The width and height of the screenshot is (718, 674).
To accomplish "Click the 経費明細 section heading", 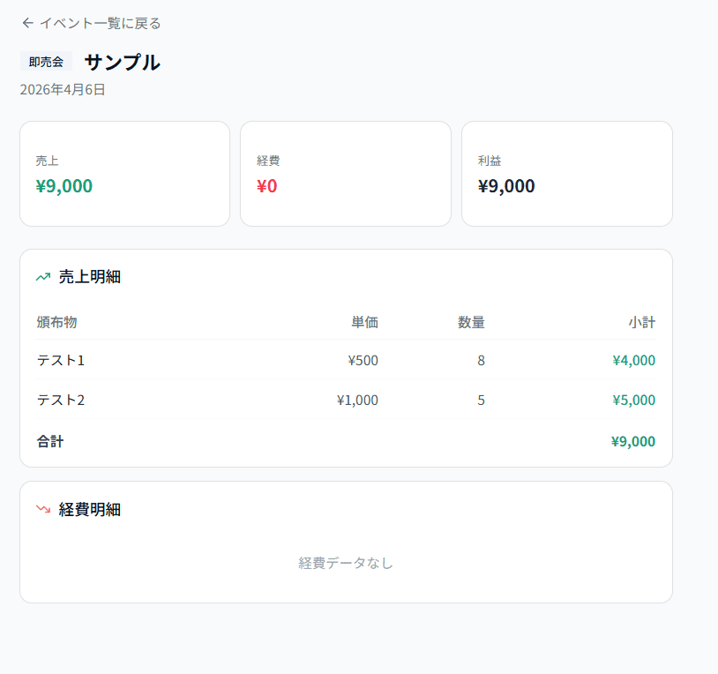I will point(89,509).
